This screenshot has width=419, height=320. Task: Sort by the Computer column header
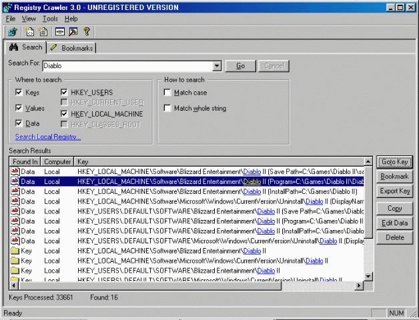tap(57, 162)
